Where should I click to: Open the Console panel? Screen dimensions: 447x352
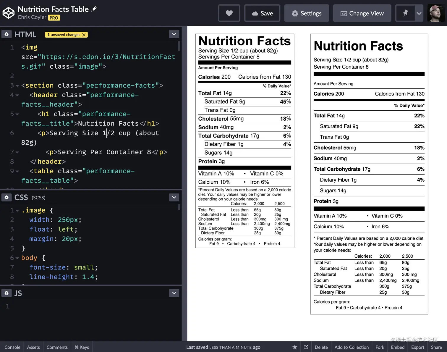tap(12, 347)
